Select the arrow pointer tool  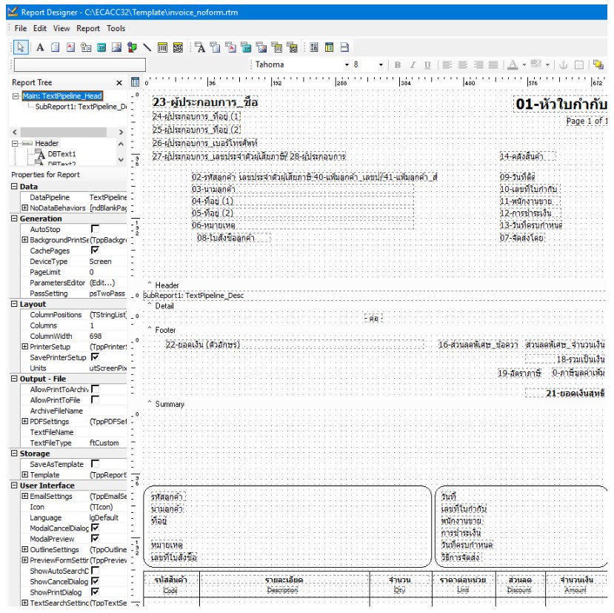click(x=20, y=47)
